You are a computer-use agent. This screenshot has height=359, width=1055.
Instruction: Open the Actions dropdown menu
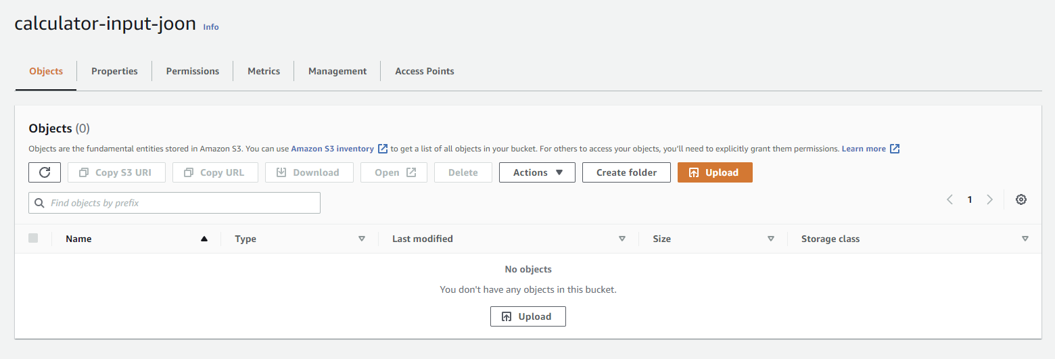(x=537, y=172)
